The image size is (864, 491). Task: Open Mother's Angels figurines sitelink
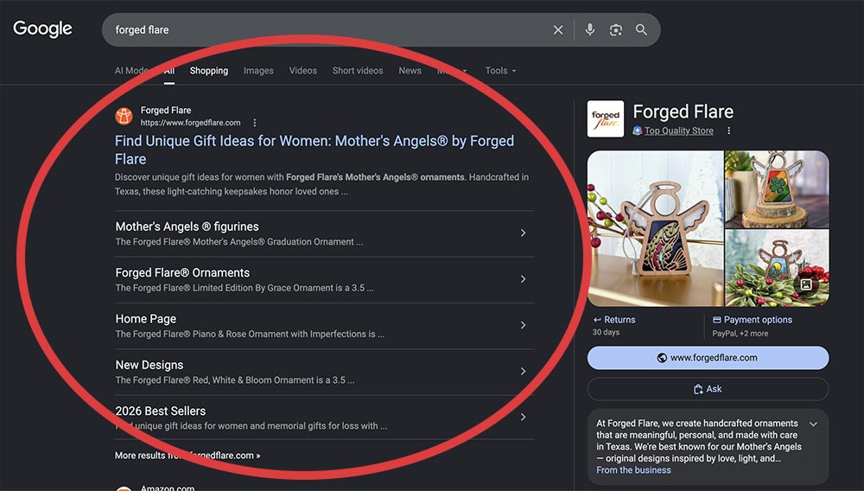tap(187, 226)
